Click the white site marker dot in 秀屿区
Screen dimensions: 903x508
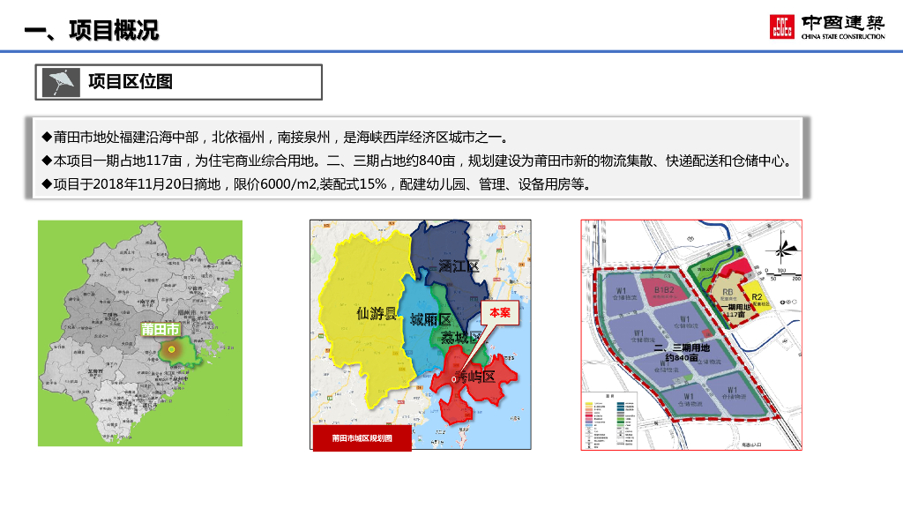(x=455, y=378)
